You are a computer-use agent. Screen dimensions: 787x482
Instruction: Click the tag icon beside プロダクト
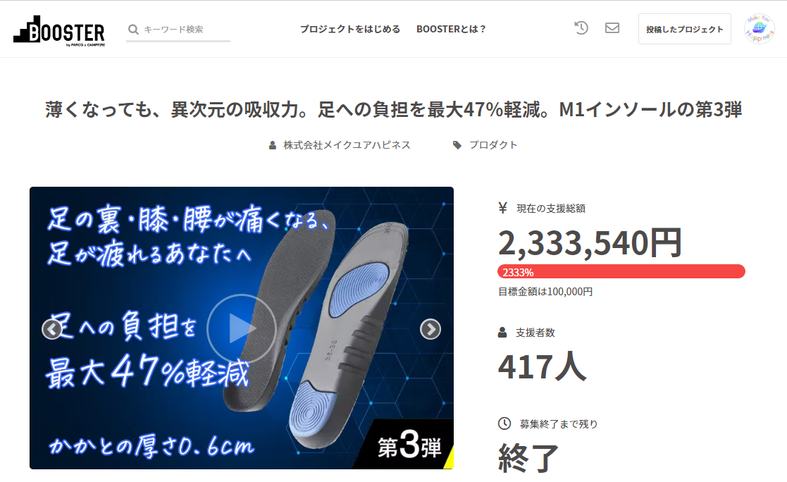[457, 145]
